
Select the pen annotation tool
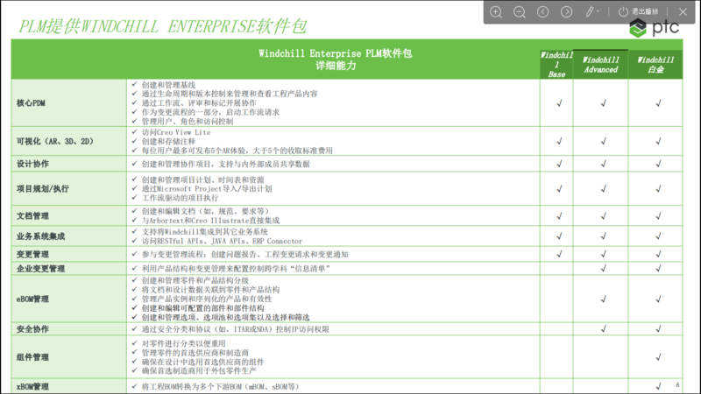pos(591,11)
